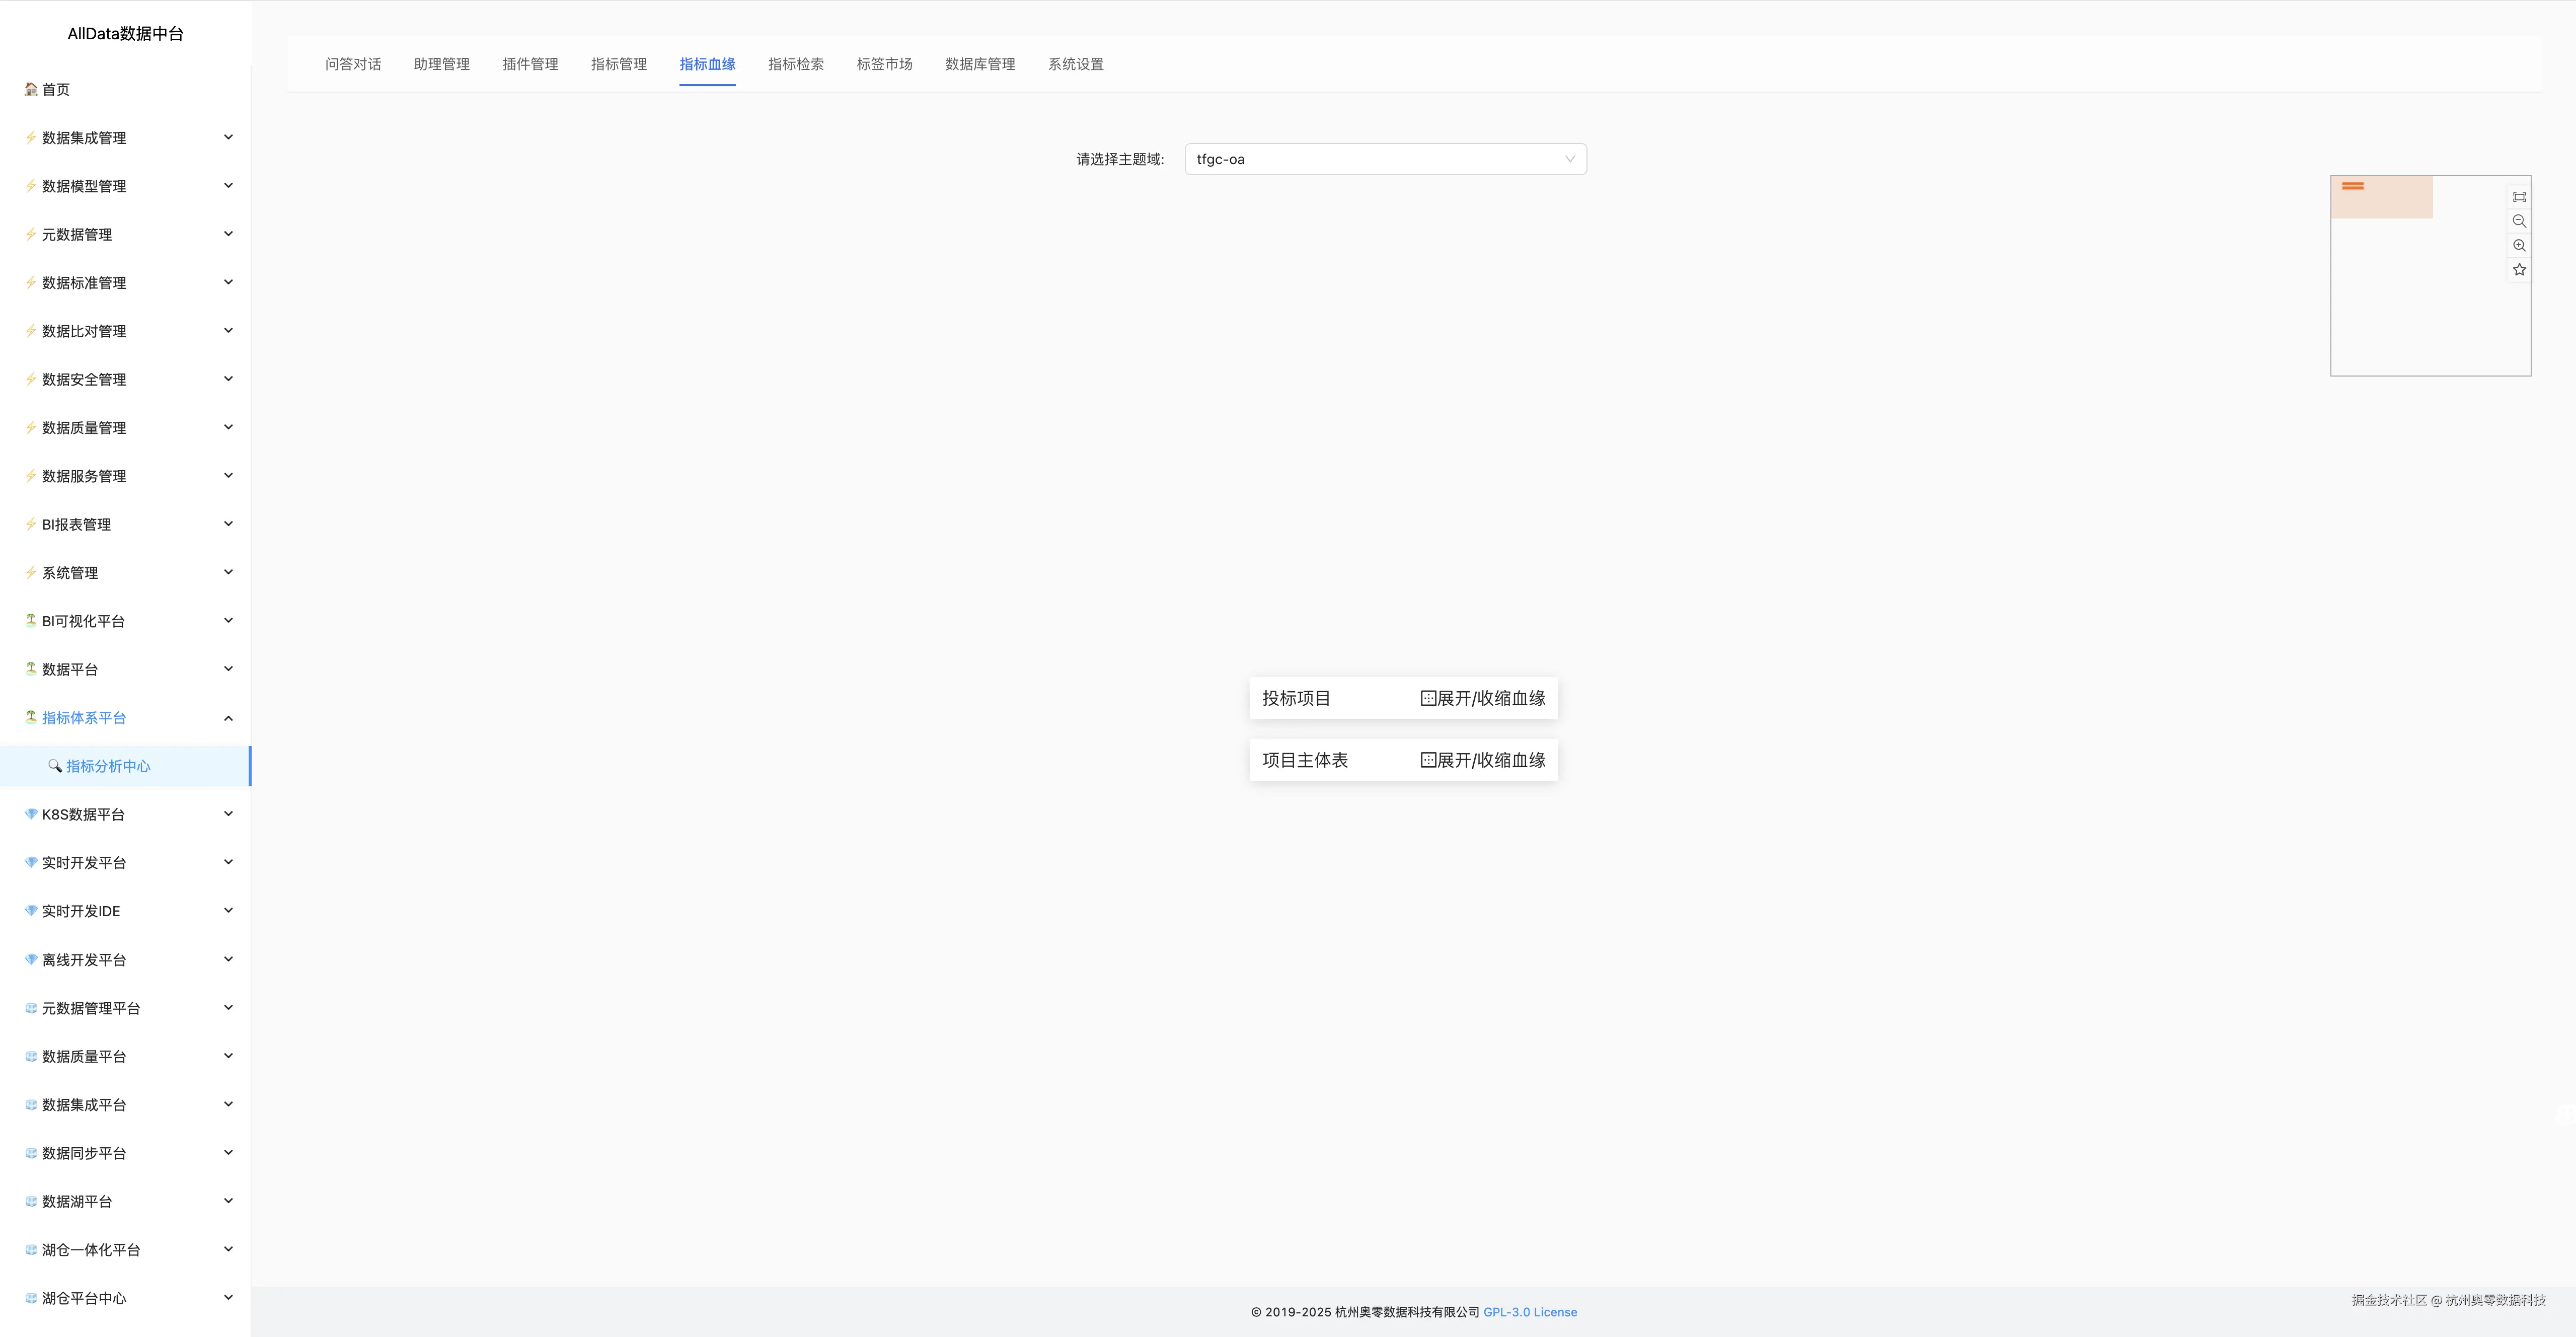This screenshot has width=2576, height=1337.
Task: Zoom in the lineage graph
Action: tap(2519, 245)
